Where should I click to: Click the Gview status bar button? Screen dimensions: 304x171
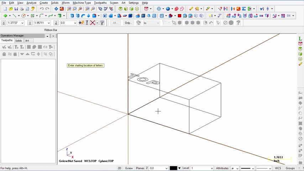click(x=129, y=168)
